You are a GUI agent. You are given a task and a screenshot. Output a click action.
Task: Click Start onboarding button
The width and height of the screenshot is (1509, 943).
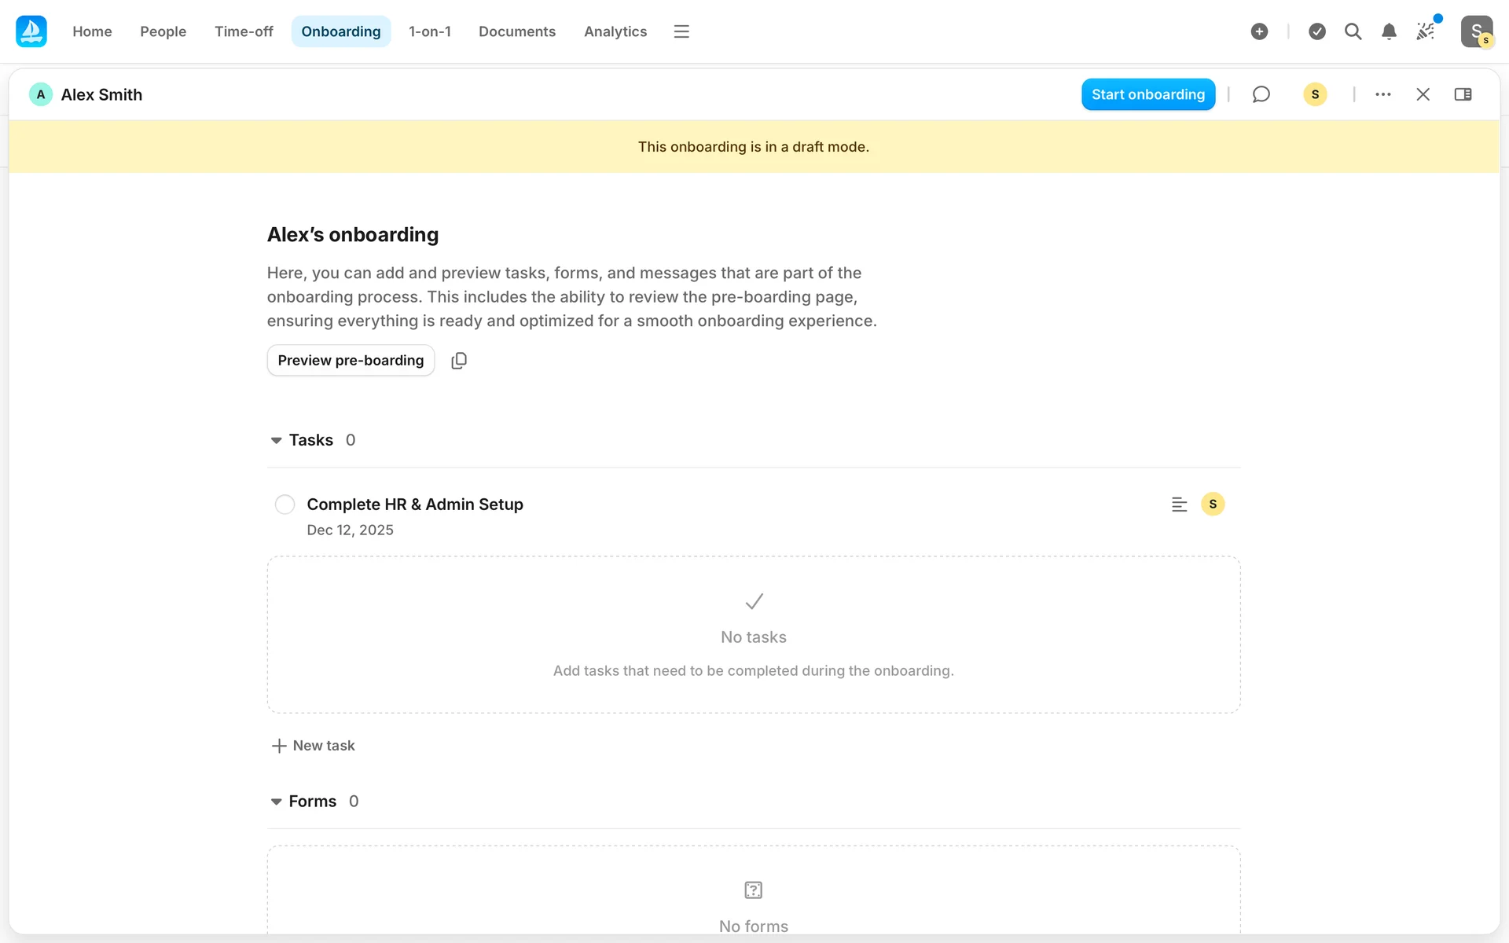[1147, 94]
